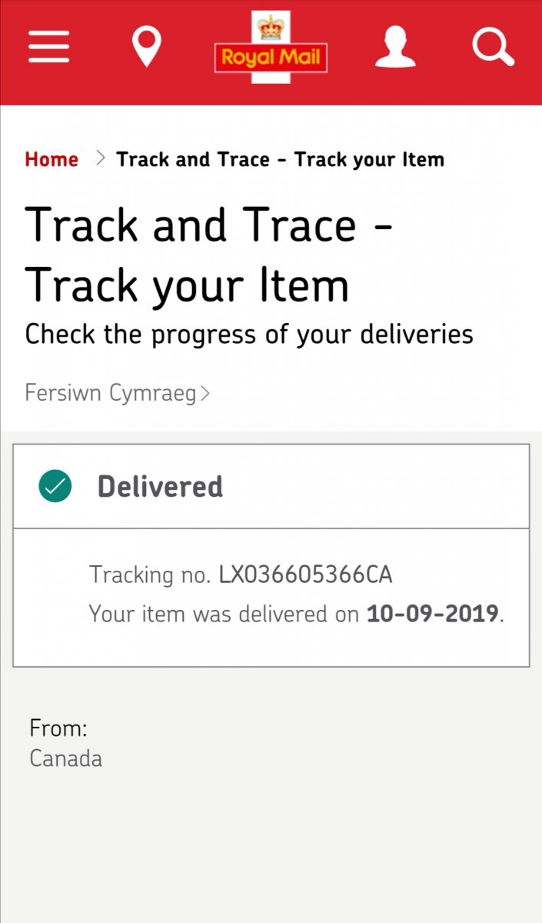The width and height of the screenshot is (542, 923).
Task: Open the hamburger navigation menu
Action: (x=49, y=48)
